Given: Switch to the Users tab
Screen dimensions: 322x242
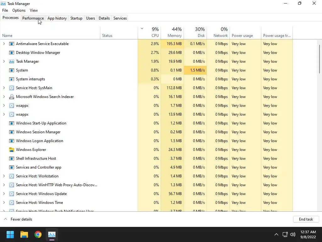Looking at the screenshot, I should tap(91, 18).
